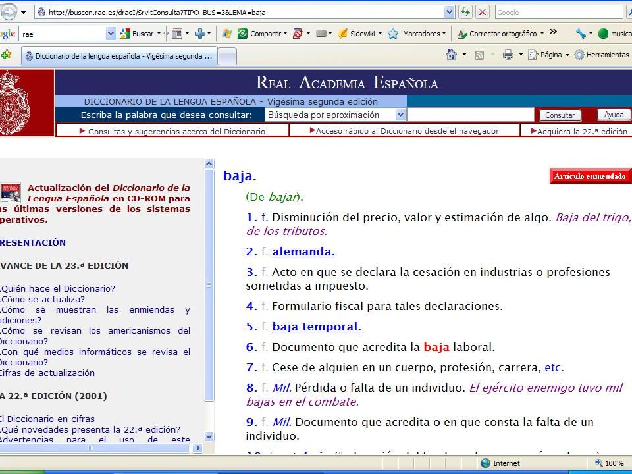Click the sidebar scroll up arrow
This screenshot has height=474, width=632.
pyautogui.click(x=209, y=164)
